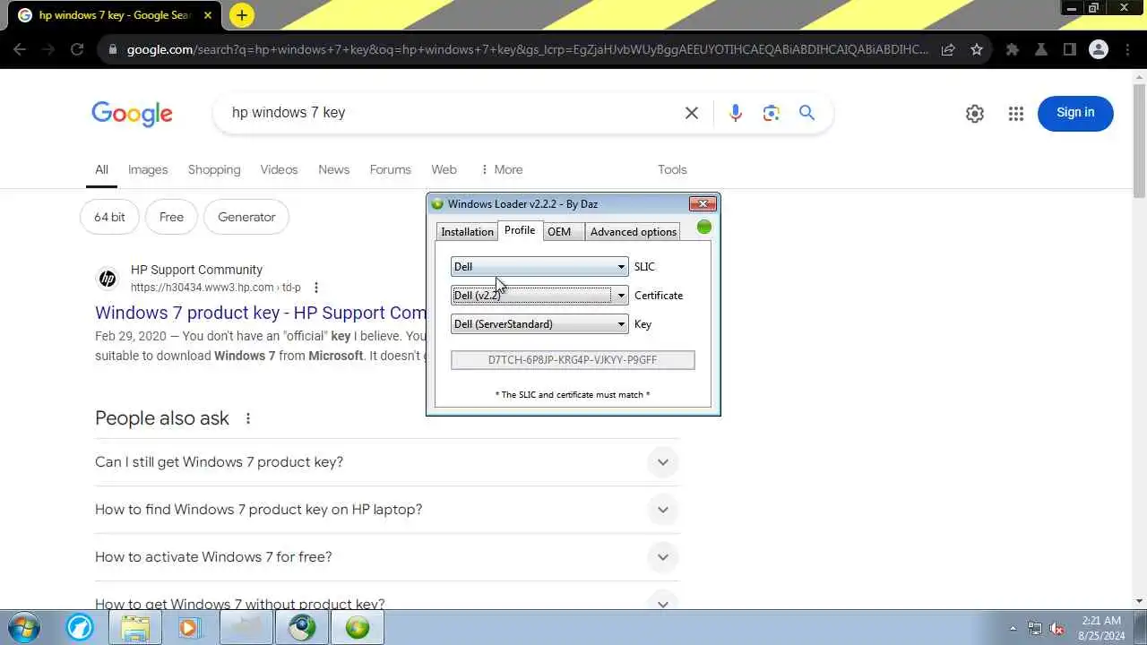Open the blue round taskbar app icon
The image size is (1147, 645).
click(80, 628)
